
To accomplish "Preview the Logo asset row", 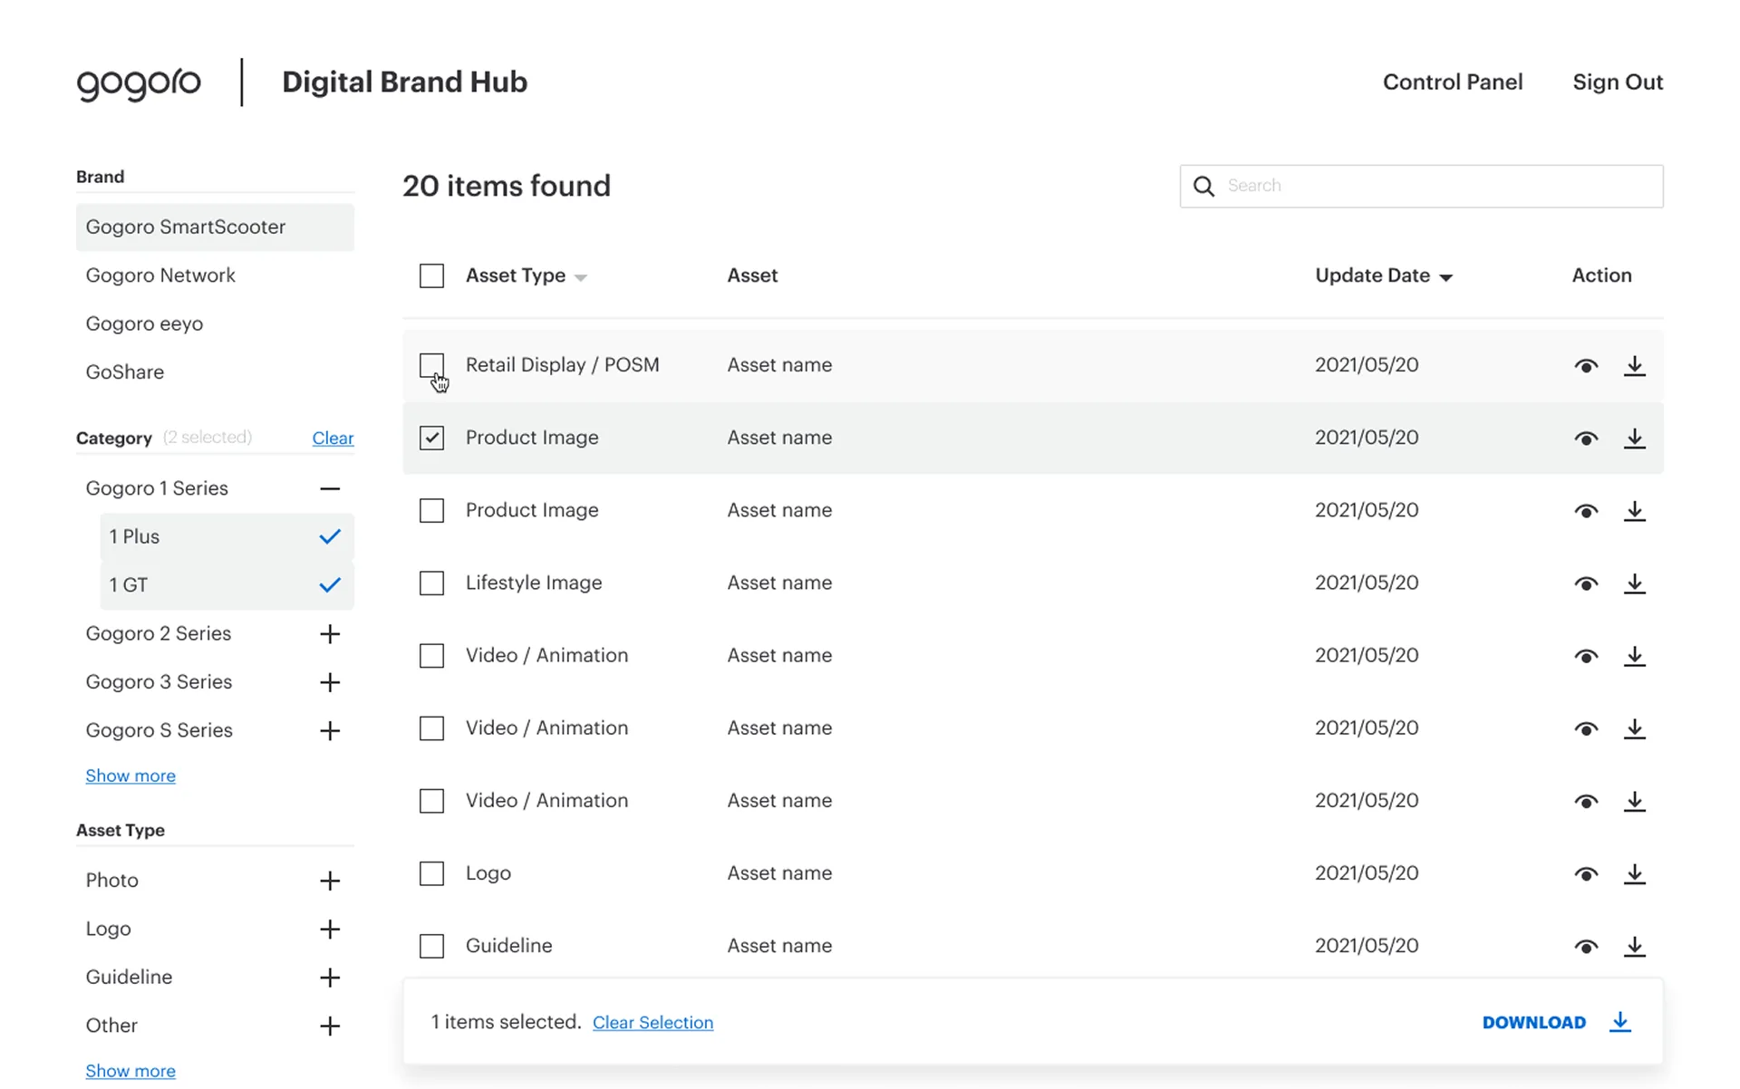I will click(1586, 873).
